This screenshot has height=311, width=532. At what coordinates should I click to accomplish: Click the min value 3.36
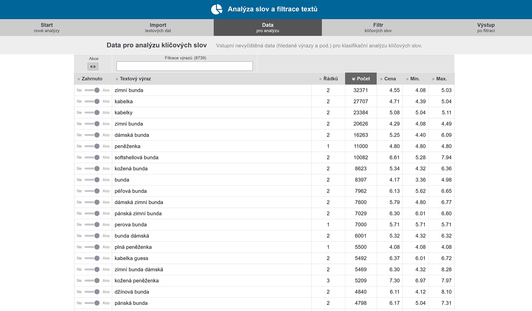(x=421, y=180)
